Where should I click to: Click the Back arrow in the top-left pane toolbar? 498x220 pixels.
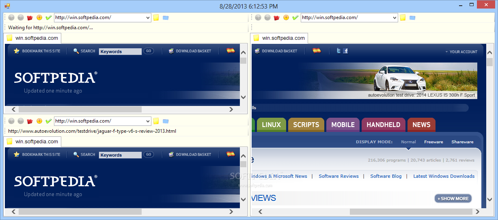pos(11,17)
